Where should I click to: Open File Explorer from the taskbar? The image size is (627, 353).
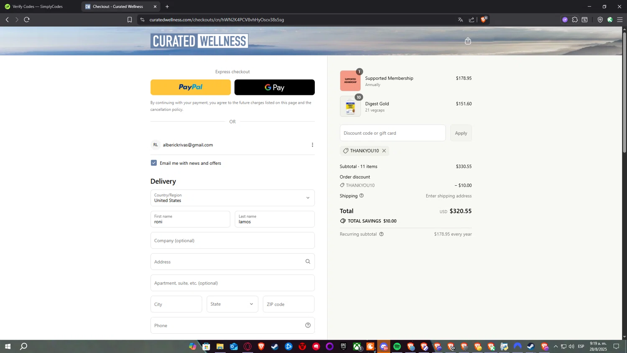[x=220, y=346]
